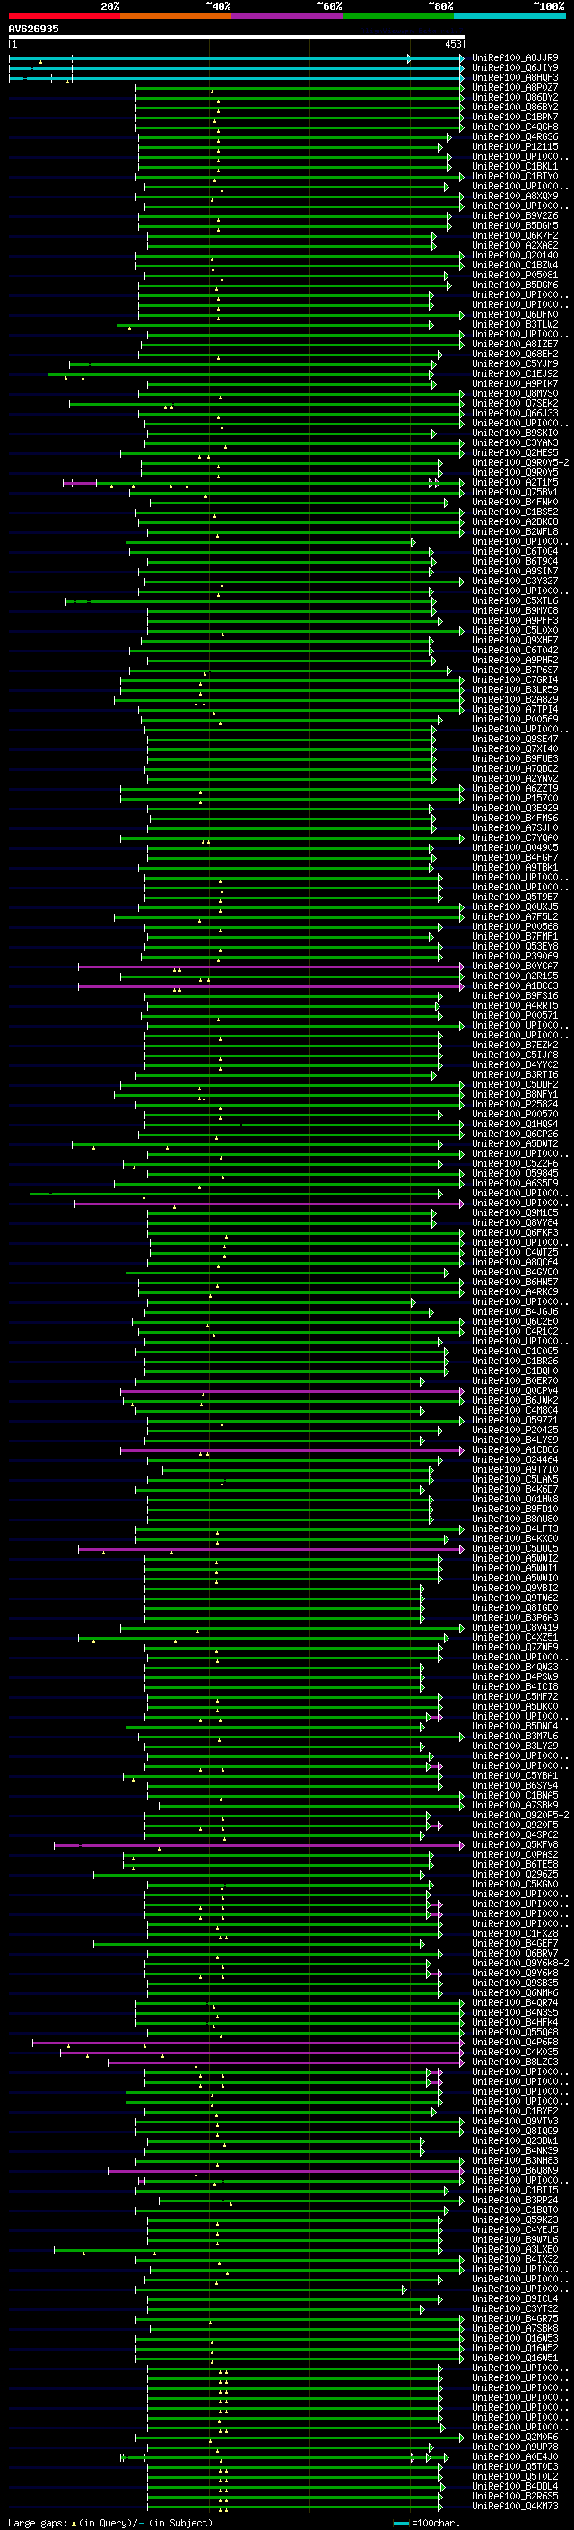Select label UniRef100_B7P6S7
The image size is (574, 2530).
(515, 670)
